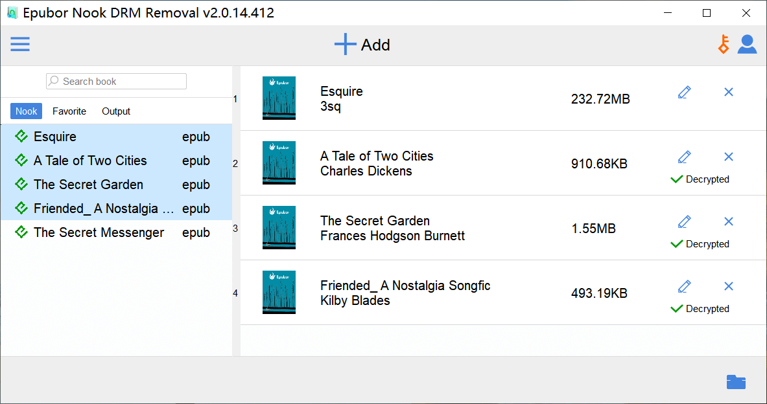Remove The Secret Garden from the queue
Image resolution: width=767 pixels, height=404 pixels.
click(728, 221)
